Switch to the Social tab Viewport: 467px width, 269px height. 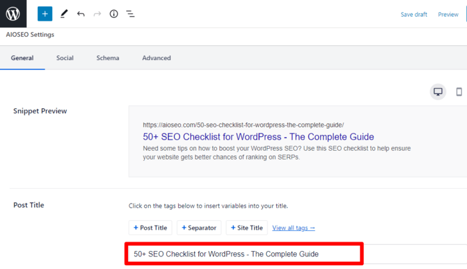(x=65, y=58)
